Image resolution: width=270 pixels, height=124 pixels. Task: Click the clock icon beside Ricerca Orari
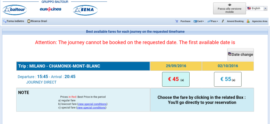[x=29, y=21]
